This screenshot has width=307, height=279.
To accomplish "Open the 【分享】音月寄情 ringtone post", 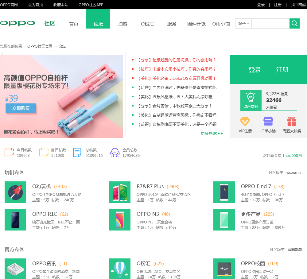I will point(174,106).
